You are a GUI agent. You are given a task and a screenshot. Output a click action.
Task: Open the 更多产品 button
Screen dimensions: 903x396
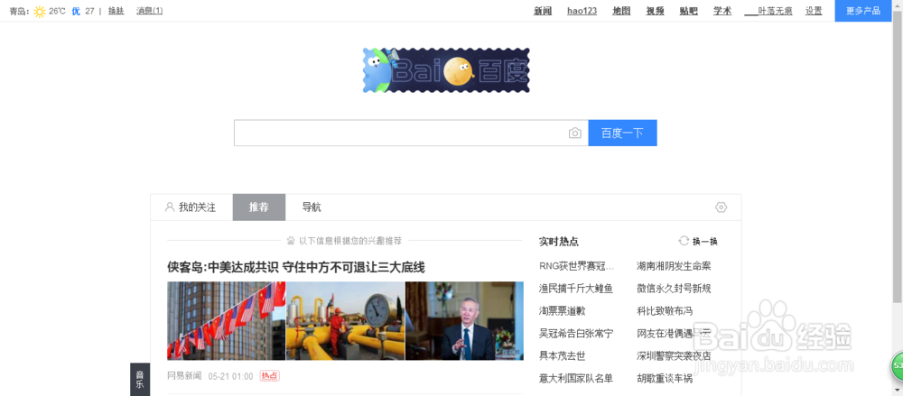pyautogui.click(x=862, y=11)
